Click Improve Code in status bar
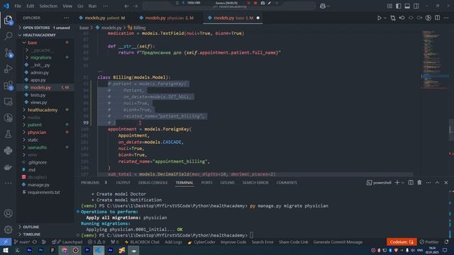 coord(233,242)
